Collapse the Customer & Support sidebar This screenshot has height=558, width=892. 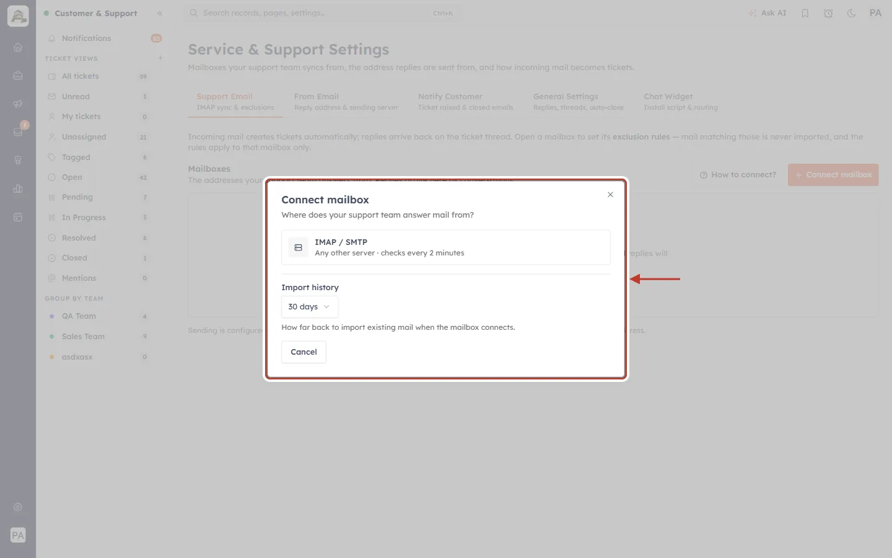(160, 13)
